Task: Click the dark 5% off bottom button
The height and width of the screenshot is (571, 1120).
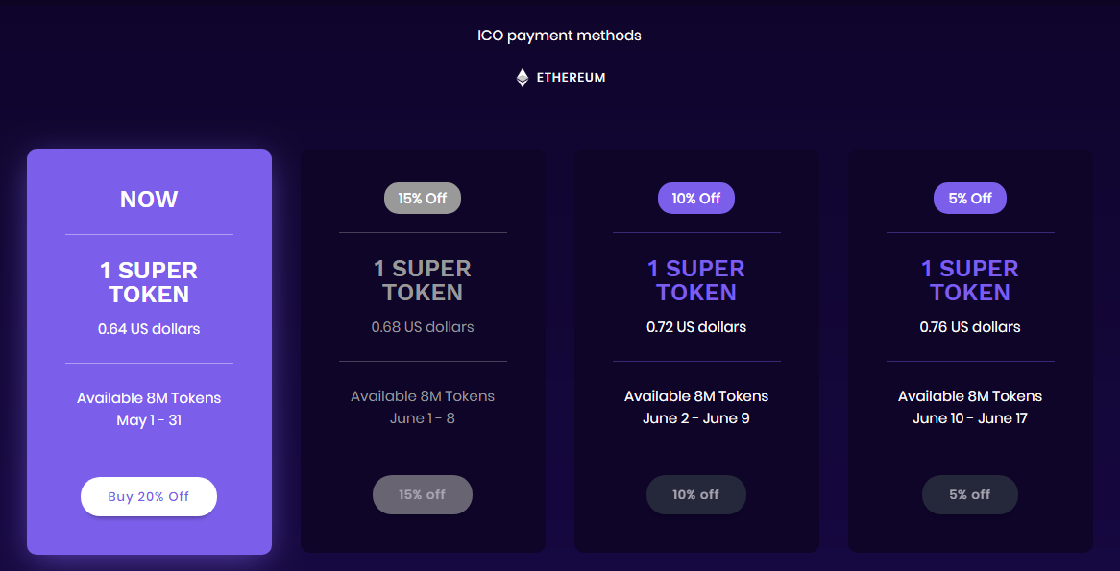Action: 969,494
